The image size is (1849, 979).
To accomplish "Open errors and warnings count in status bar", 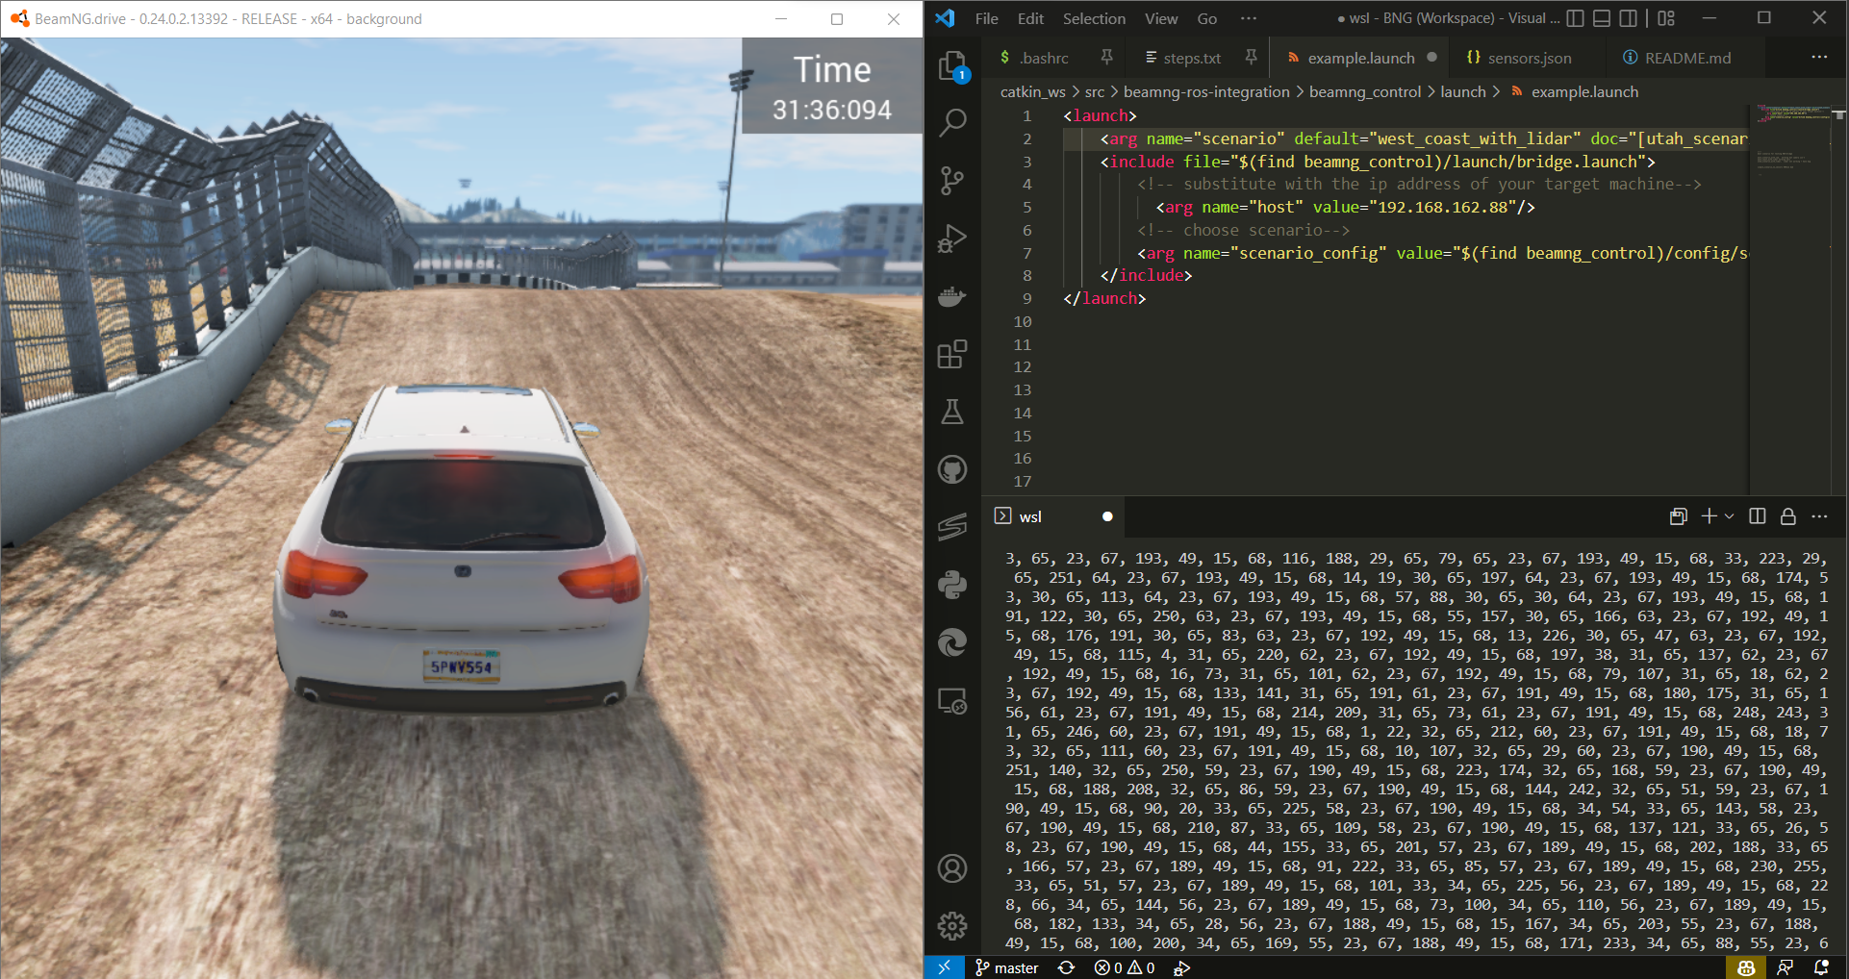I will point(1125,967).
